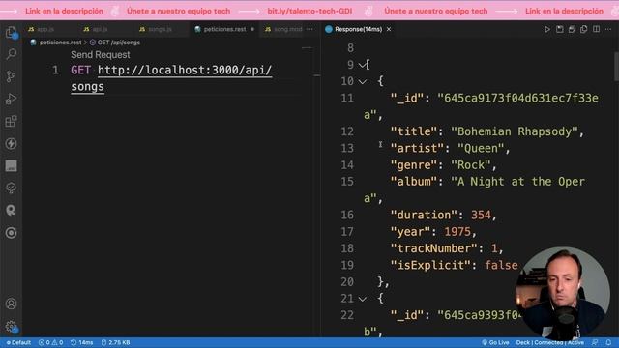Click the bit.ly/talento-tech-GDI banner link
The height and width of the screenshot is (348, 619).
(x=309, y=11)
